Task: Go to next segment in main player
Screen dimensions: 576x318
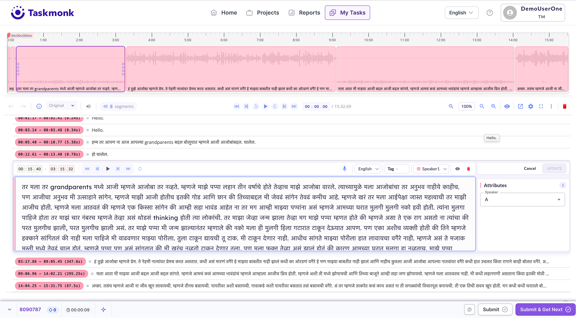Action: click(284, 106)
